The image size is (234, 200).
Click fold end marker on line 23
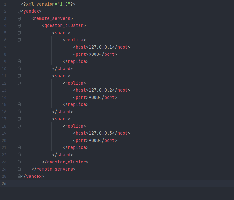(x=19, y=162)
